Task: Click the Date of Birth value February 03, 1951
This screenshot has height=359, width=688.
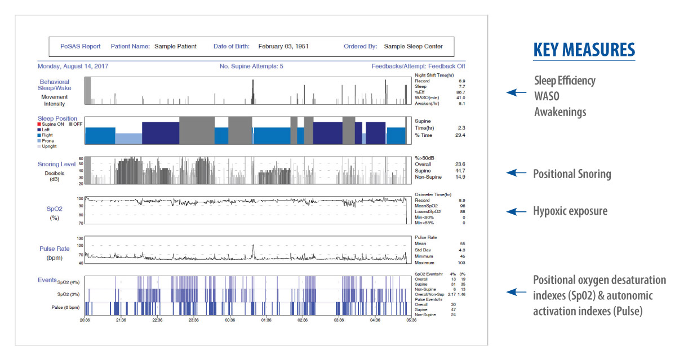Action: pos(283,46)
